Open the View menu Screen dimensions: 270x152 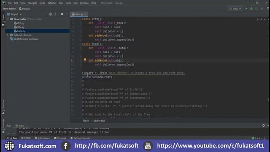pyautogui.click(x=23, y=3)
